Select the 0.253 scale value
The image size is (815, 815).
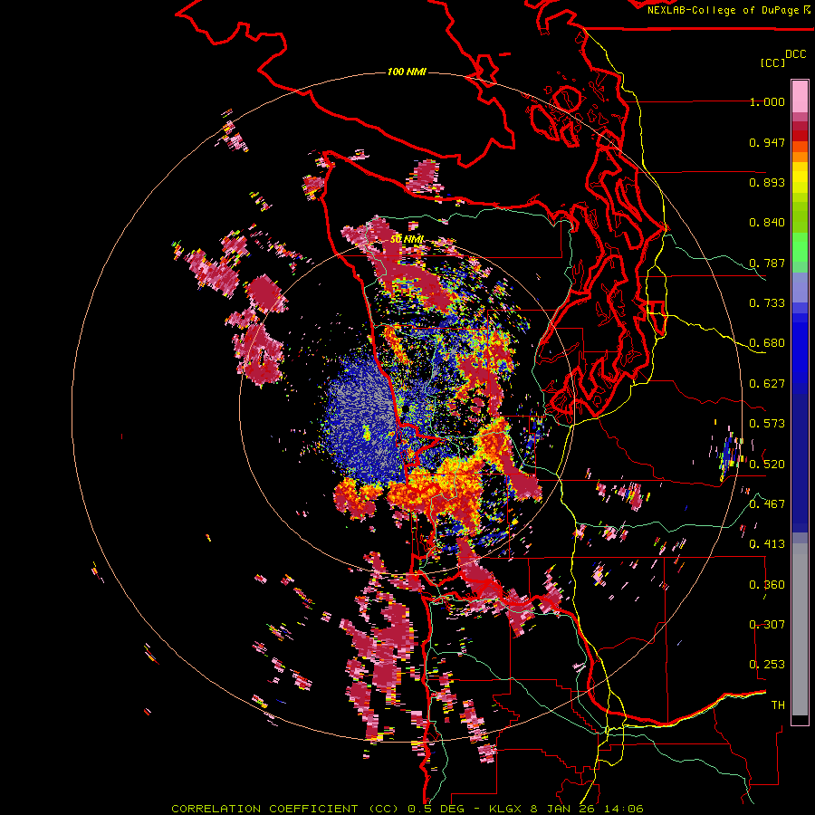[767, 665]
